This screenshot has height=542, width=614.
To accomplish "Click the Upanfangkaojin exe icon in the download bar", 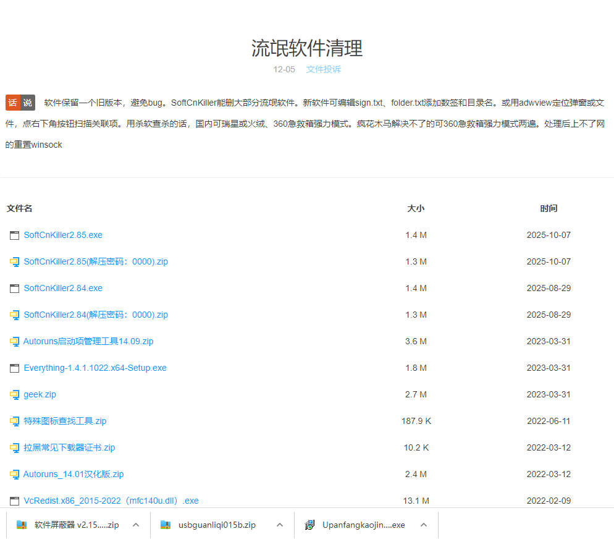I will 309,524.
